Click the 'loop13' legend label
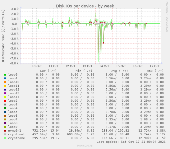This screenshot has height=149, width=170. pos(14,93)
